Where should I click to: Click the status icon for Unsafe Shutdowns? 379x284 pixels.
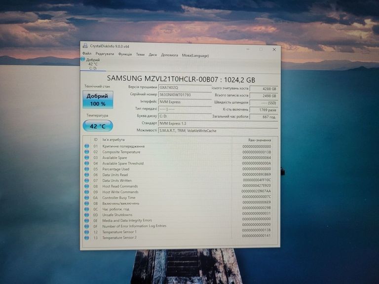pos(87,215)
